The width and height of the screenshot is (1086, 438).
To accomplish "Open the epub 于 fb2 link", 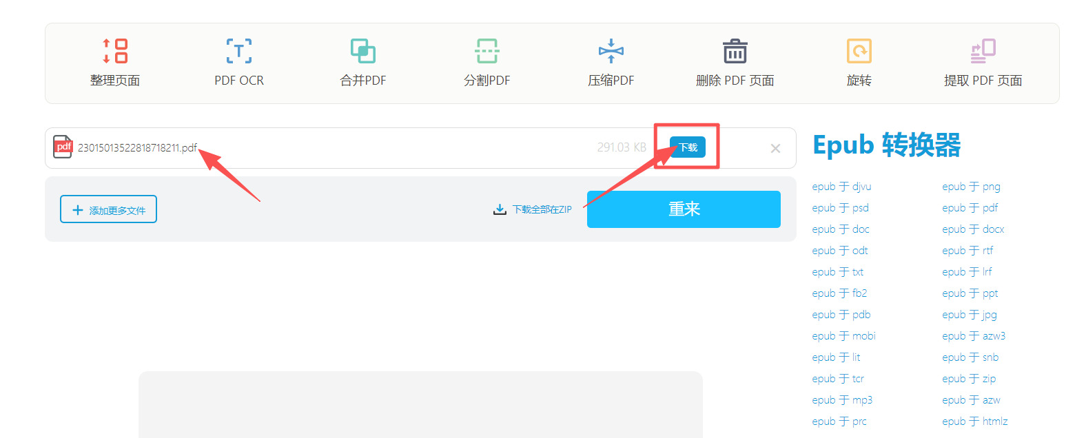I will [x=839, y=293].
